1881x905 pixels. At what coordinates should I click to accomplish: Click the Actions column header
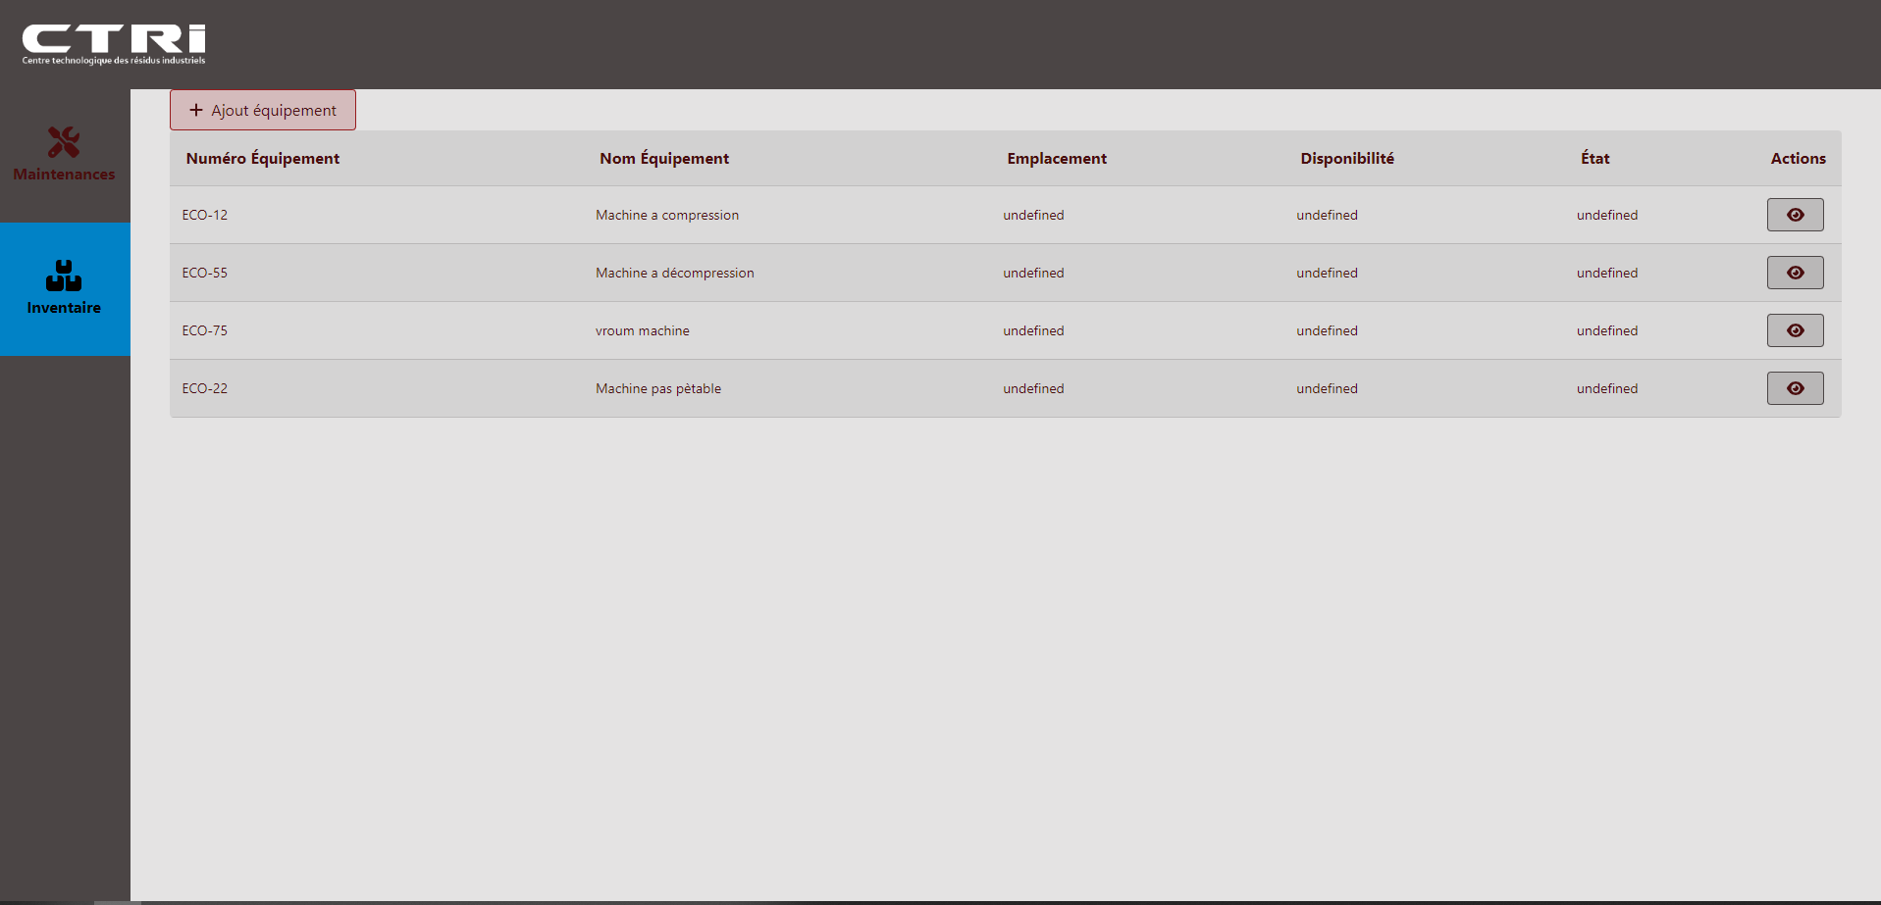click(1797, 158)
